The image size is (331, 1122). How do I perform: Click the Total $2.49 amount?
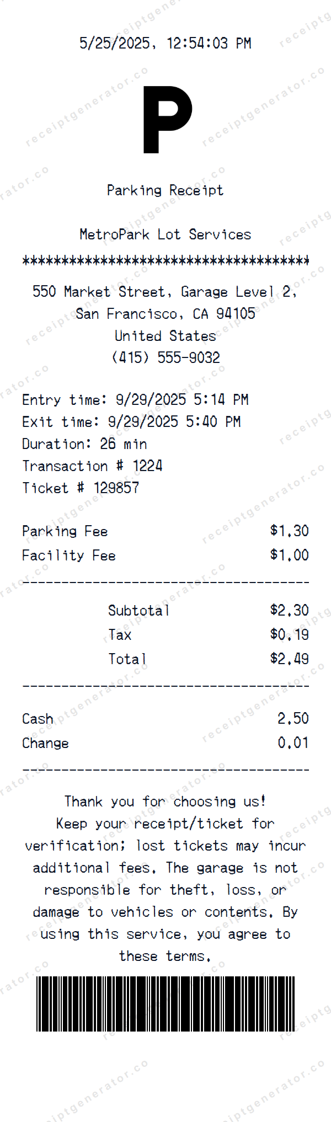tap(289, 659)
